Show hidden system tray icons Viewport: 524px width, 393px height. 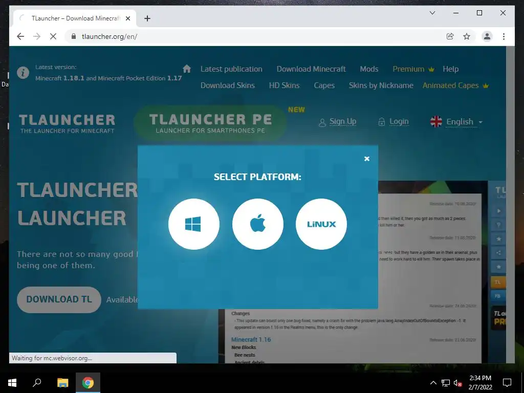point(433,383)
